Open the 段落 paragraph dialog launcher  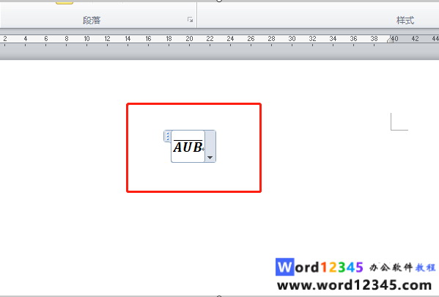(x=190, y=20)
